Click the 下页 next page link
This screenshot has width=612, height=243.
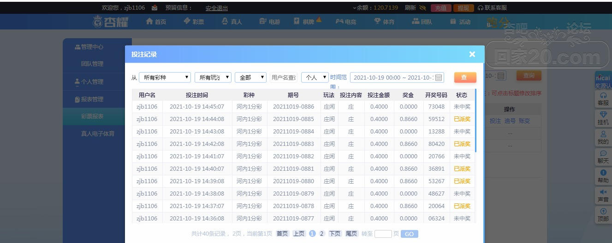point(335,234)
